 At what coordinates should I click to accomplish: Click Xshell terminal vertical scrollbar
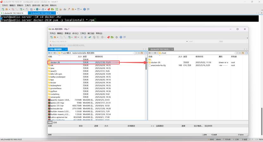(x=262, y=121)
